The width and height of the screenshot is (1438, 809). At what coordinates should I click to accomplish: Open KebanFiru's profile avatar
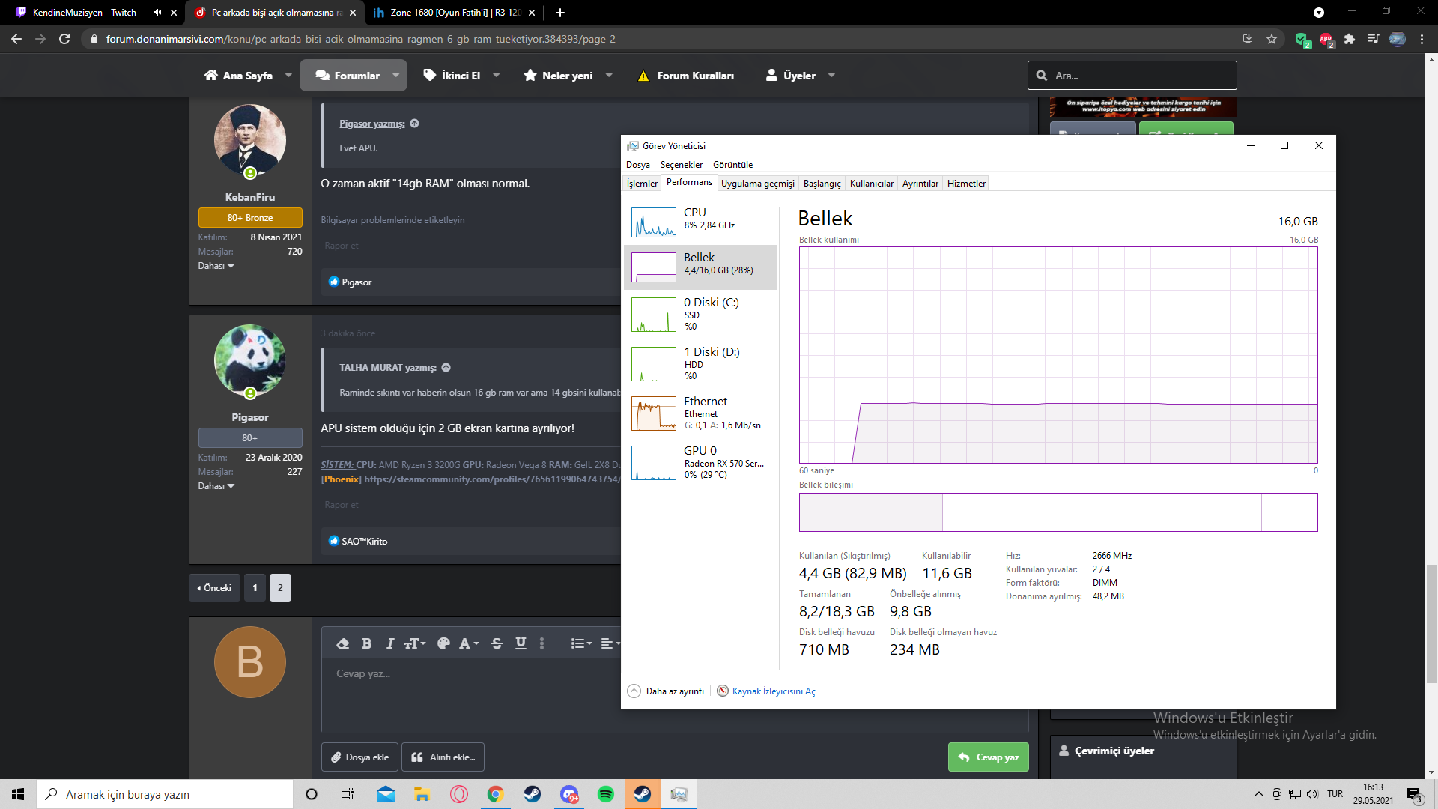(250, 140)
